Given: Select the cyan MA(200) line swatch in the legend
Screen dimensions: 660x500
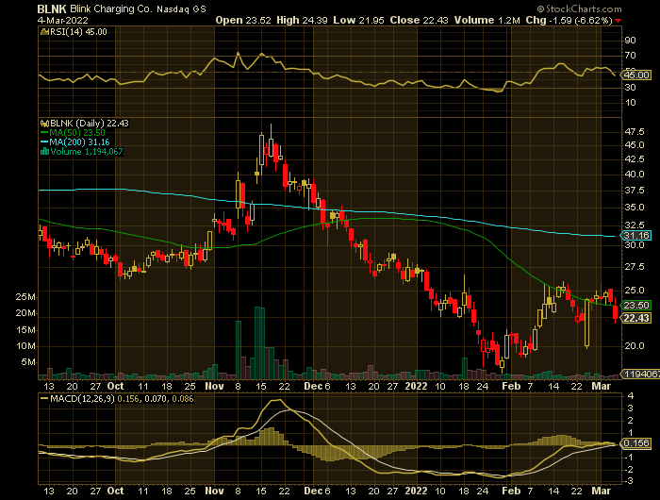Looking at the screenshot, I should [44, 142].
